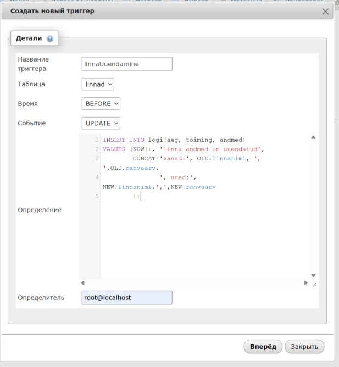
Task: Focus the trigger name field with linnaUuendamine
Action: (126, 64)
